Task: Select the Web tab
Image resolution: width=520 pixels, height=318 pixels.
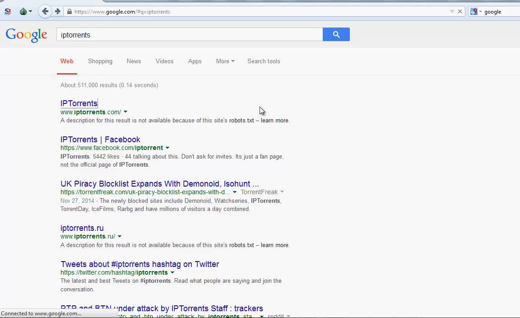Action: point(67,61)
